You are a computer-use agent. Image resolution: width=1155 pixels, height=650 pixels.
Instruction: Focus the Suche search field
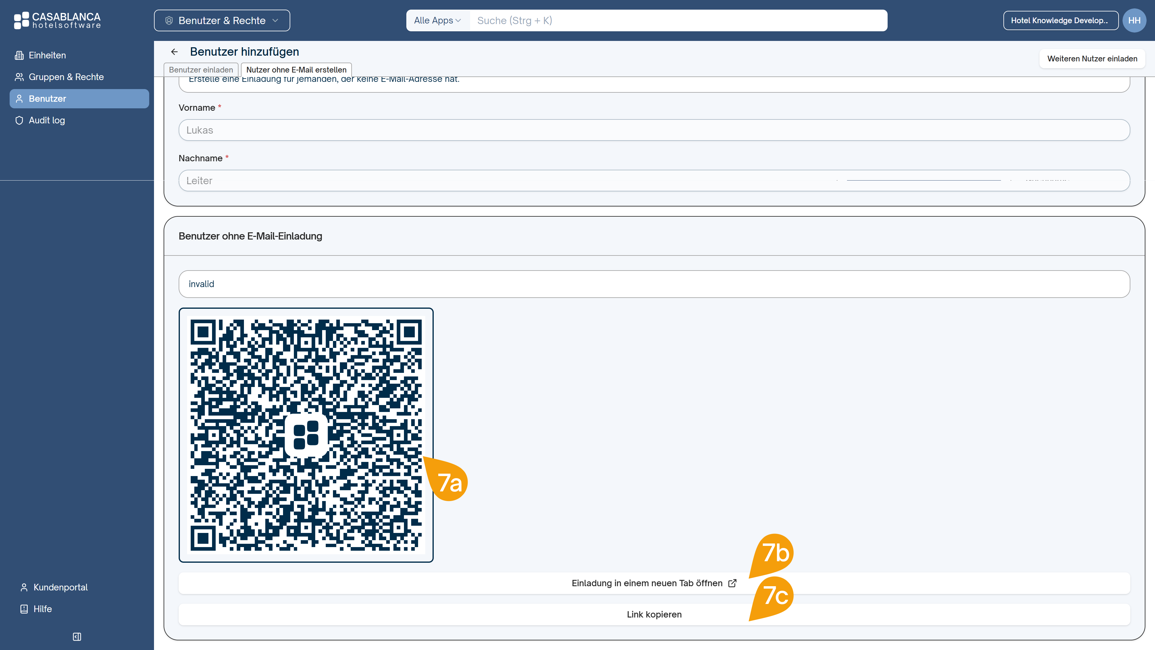(x=678, y=21)
